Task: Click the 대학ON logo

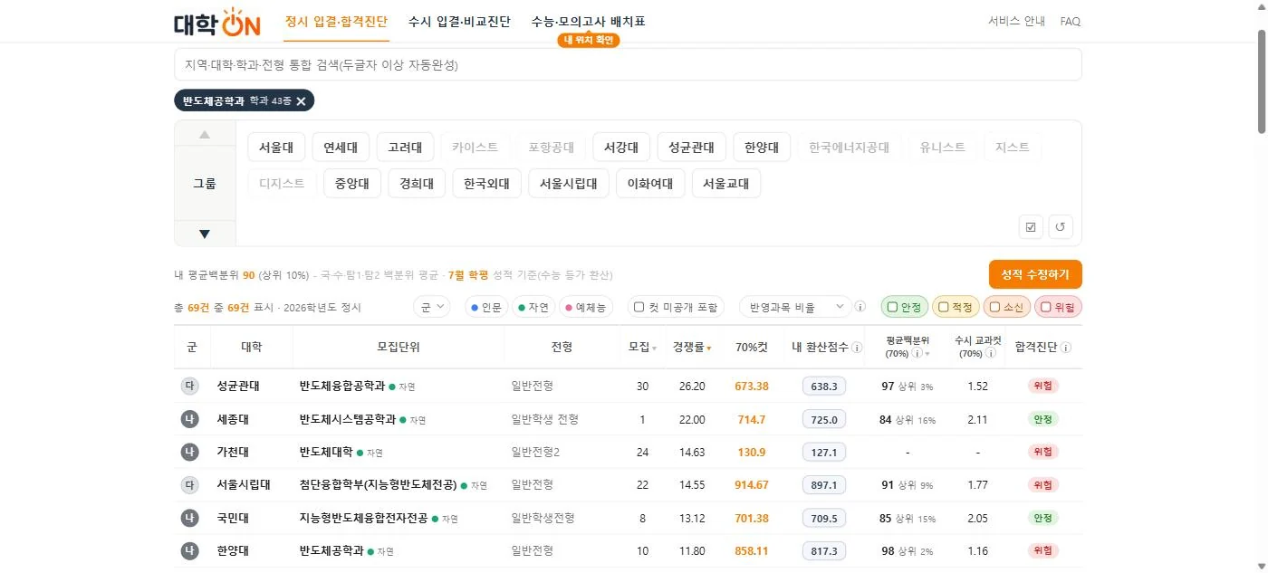Action: (x=217, y=22)
